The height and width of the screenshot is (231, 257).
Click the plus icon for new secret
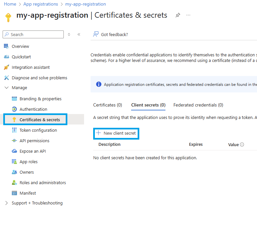[98, 133]
